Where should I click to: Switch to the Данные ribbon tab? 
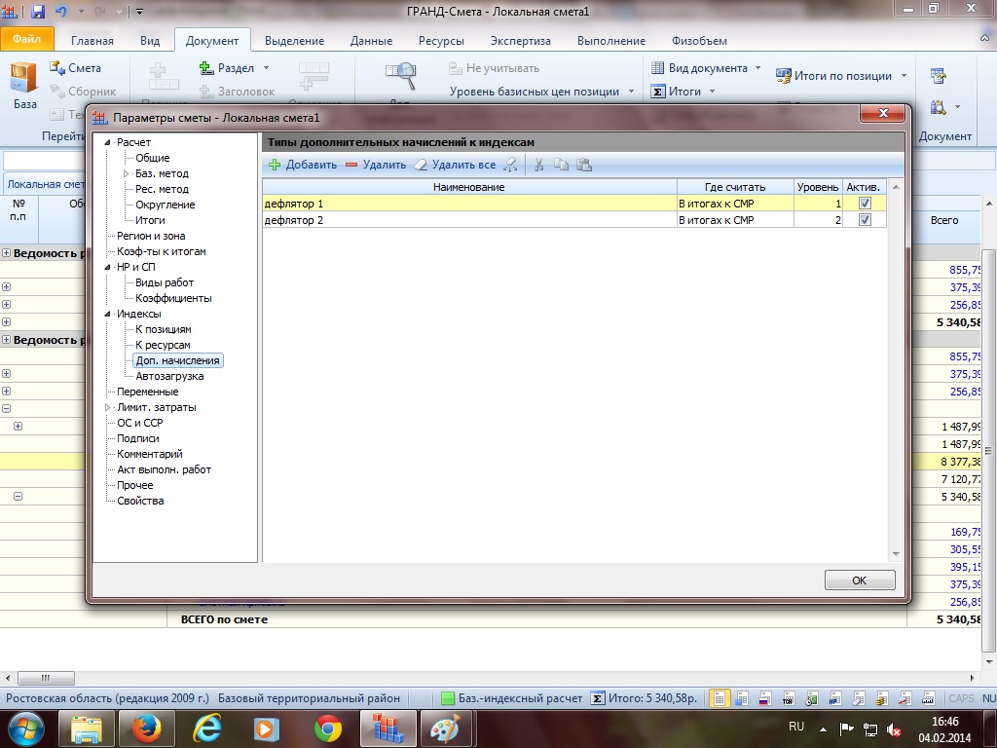(371, 41)
